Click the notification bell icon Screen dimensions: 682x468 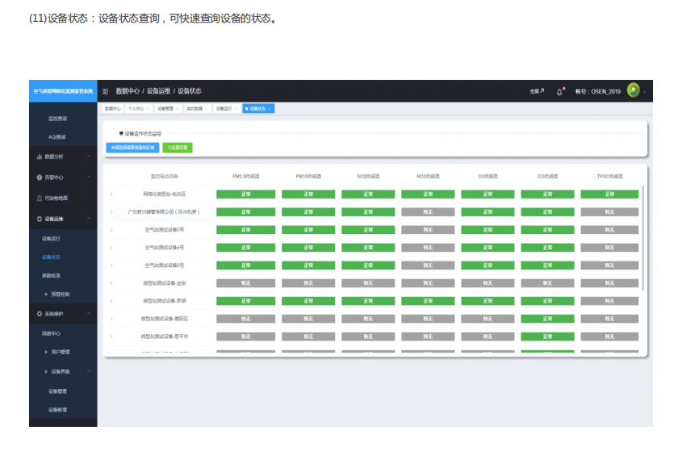pos(559,91)
